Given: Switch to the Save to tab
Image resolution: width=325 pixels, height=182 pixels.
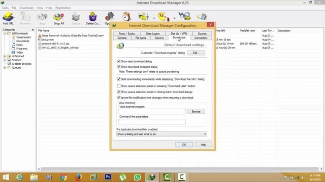Looking at the screenshot, I should [x=159, y=38].
